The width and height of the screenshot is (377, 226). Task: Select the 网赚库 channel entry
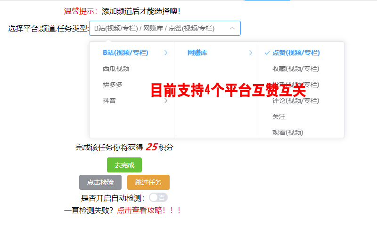[197, 53]
